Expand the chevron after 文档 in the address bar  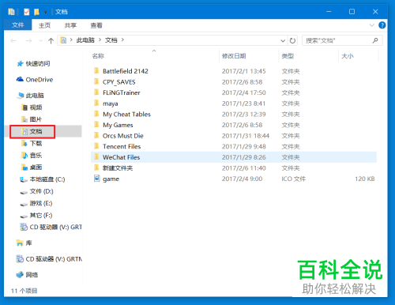coord(122,40)
